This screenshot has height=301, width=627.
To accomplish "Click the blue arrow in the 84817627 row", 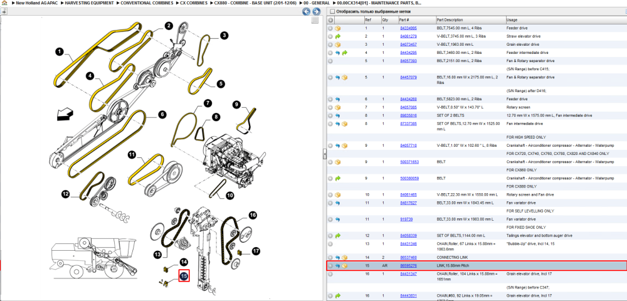I will pyautogui.click(x=338, y=203).
